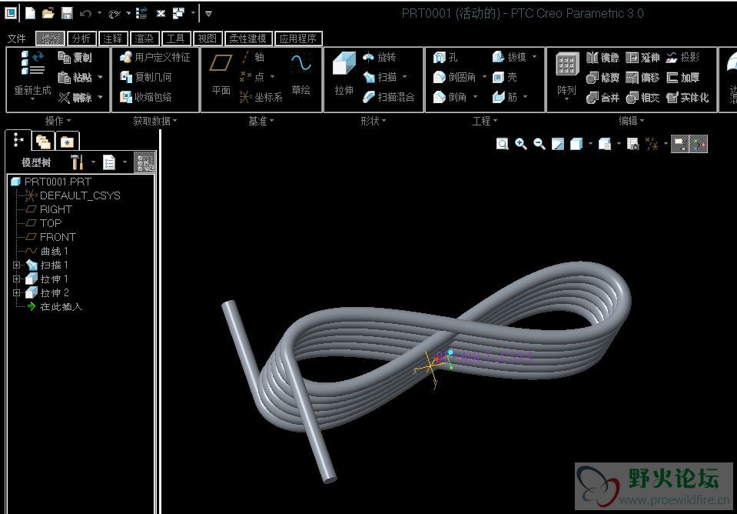Open a file with the folder icon
Image resolution: width=737 pixels, height=514 pixels.
[x=48, y=14]
